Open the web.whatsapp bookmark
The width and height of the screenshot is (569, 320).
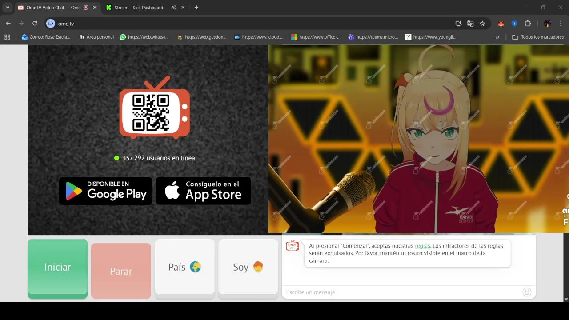144,37
